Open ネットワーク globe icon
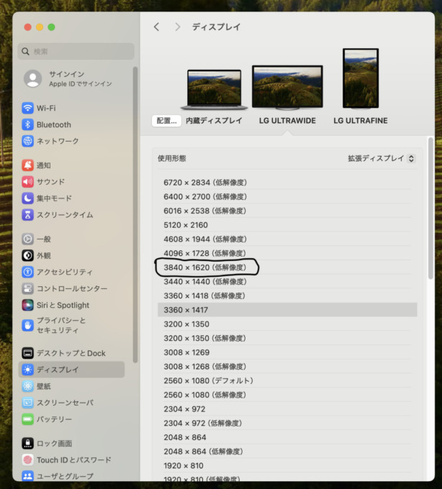 [27, 141]
